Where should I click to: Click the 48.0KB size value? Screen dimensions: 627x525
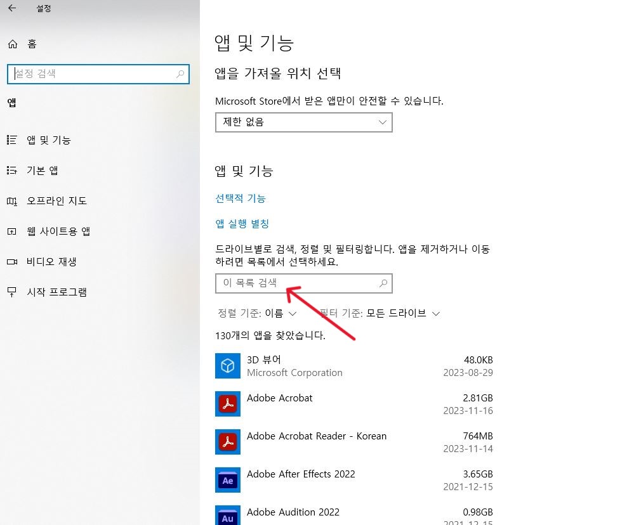pyautogui.click(x=478, y=360)
